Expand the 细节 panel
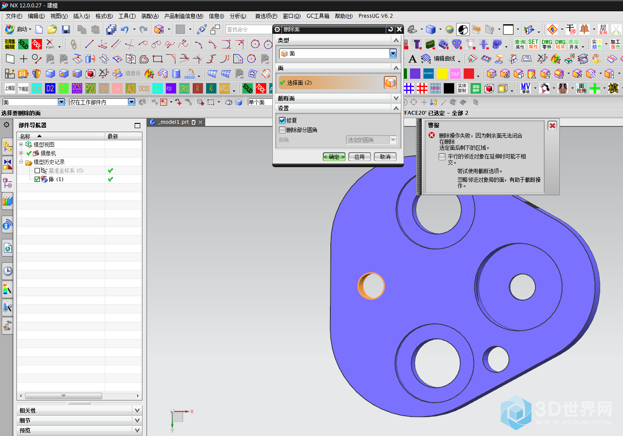The image size is (623, 436). coord(137,420)
